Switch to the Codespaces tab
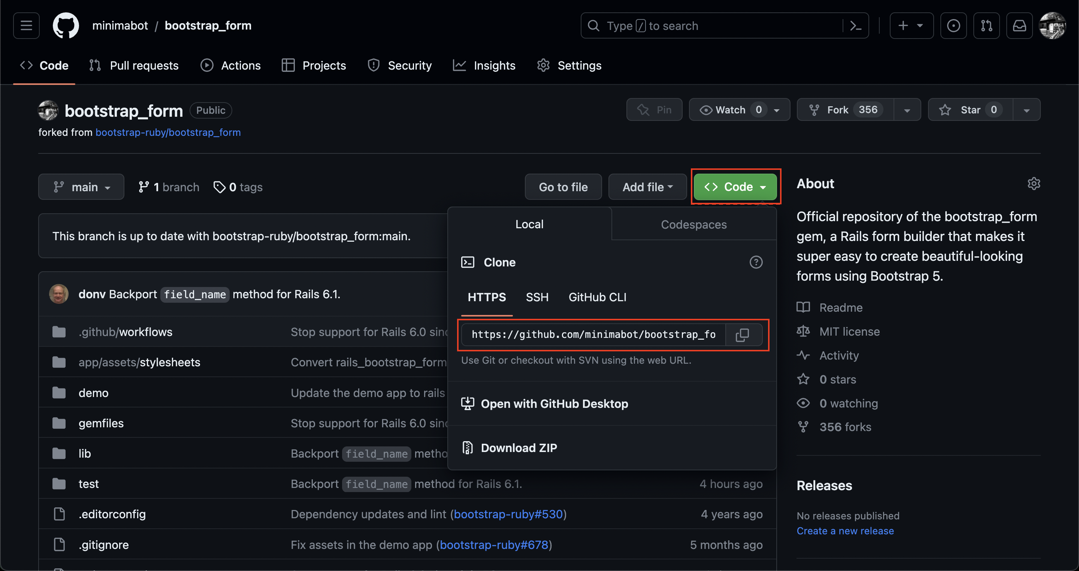This screenshot has height=571, width=1079. 693,225
